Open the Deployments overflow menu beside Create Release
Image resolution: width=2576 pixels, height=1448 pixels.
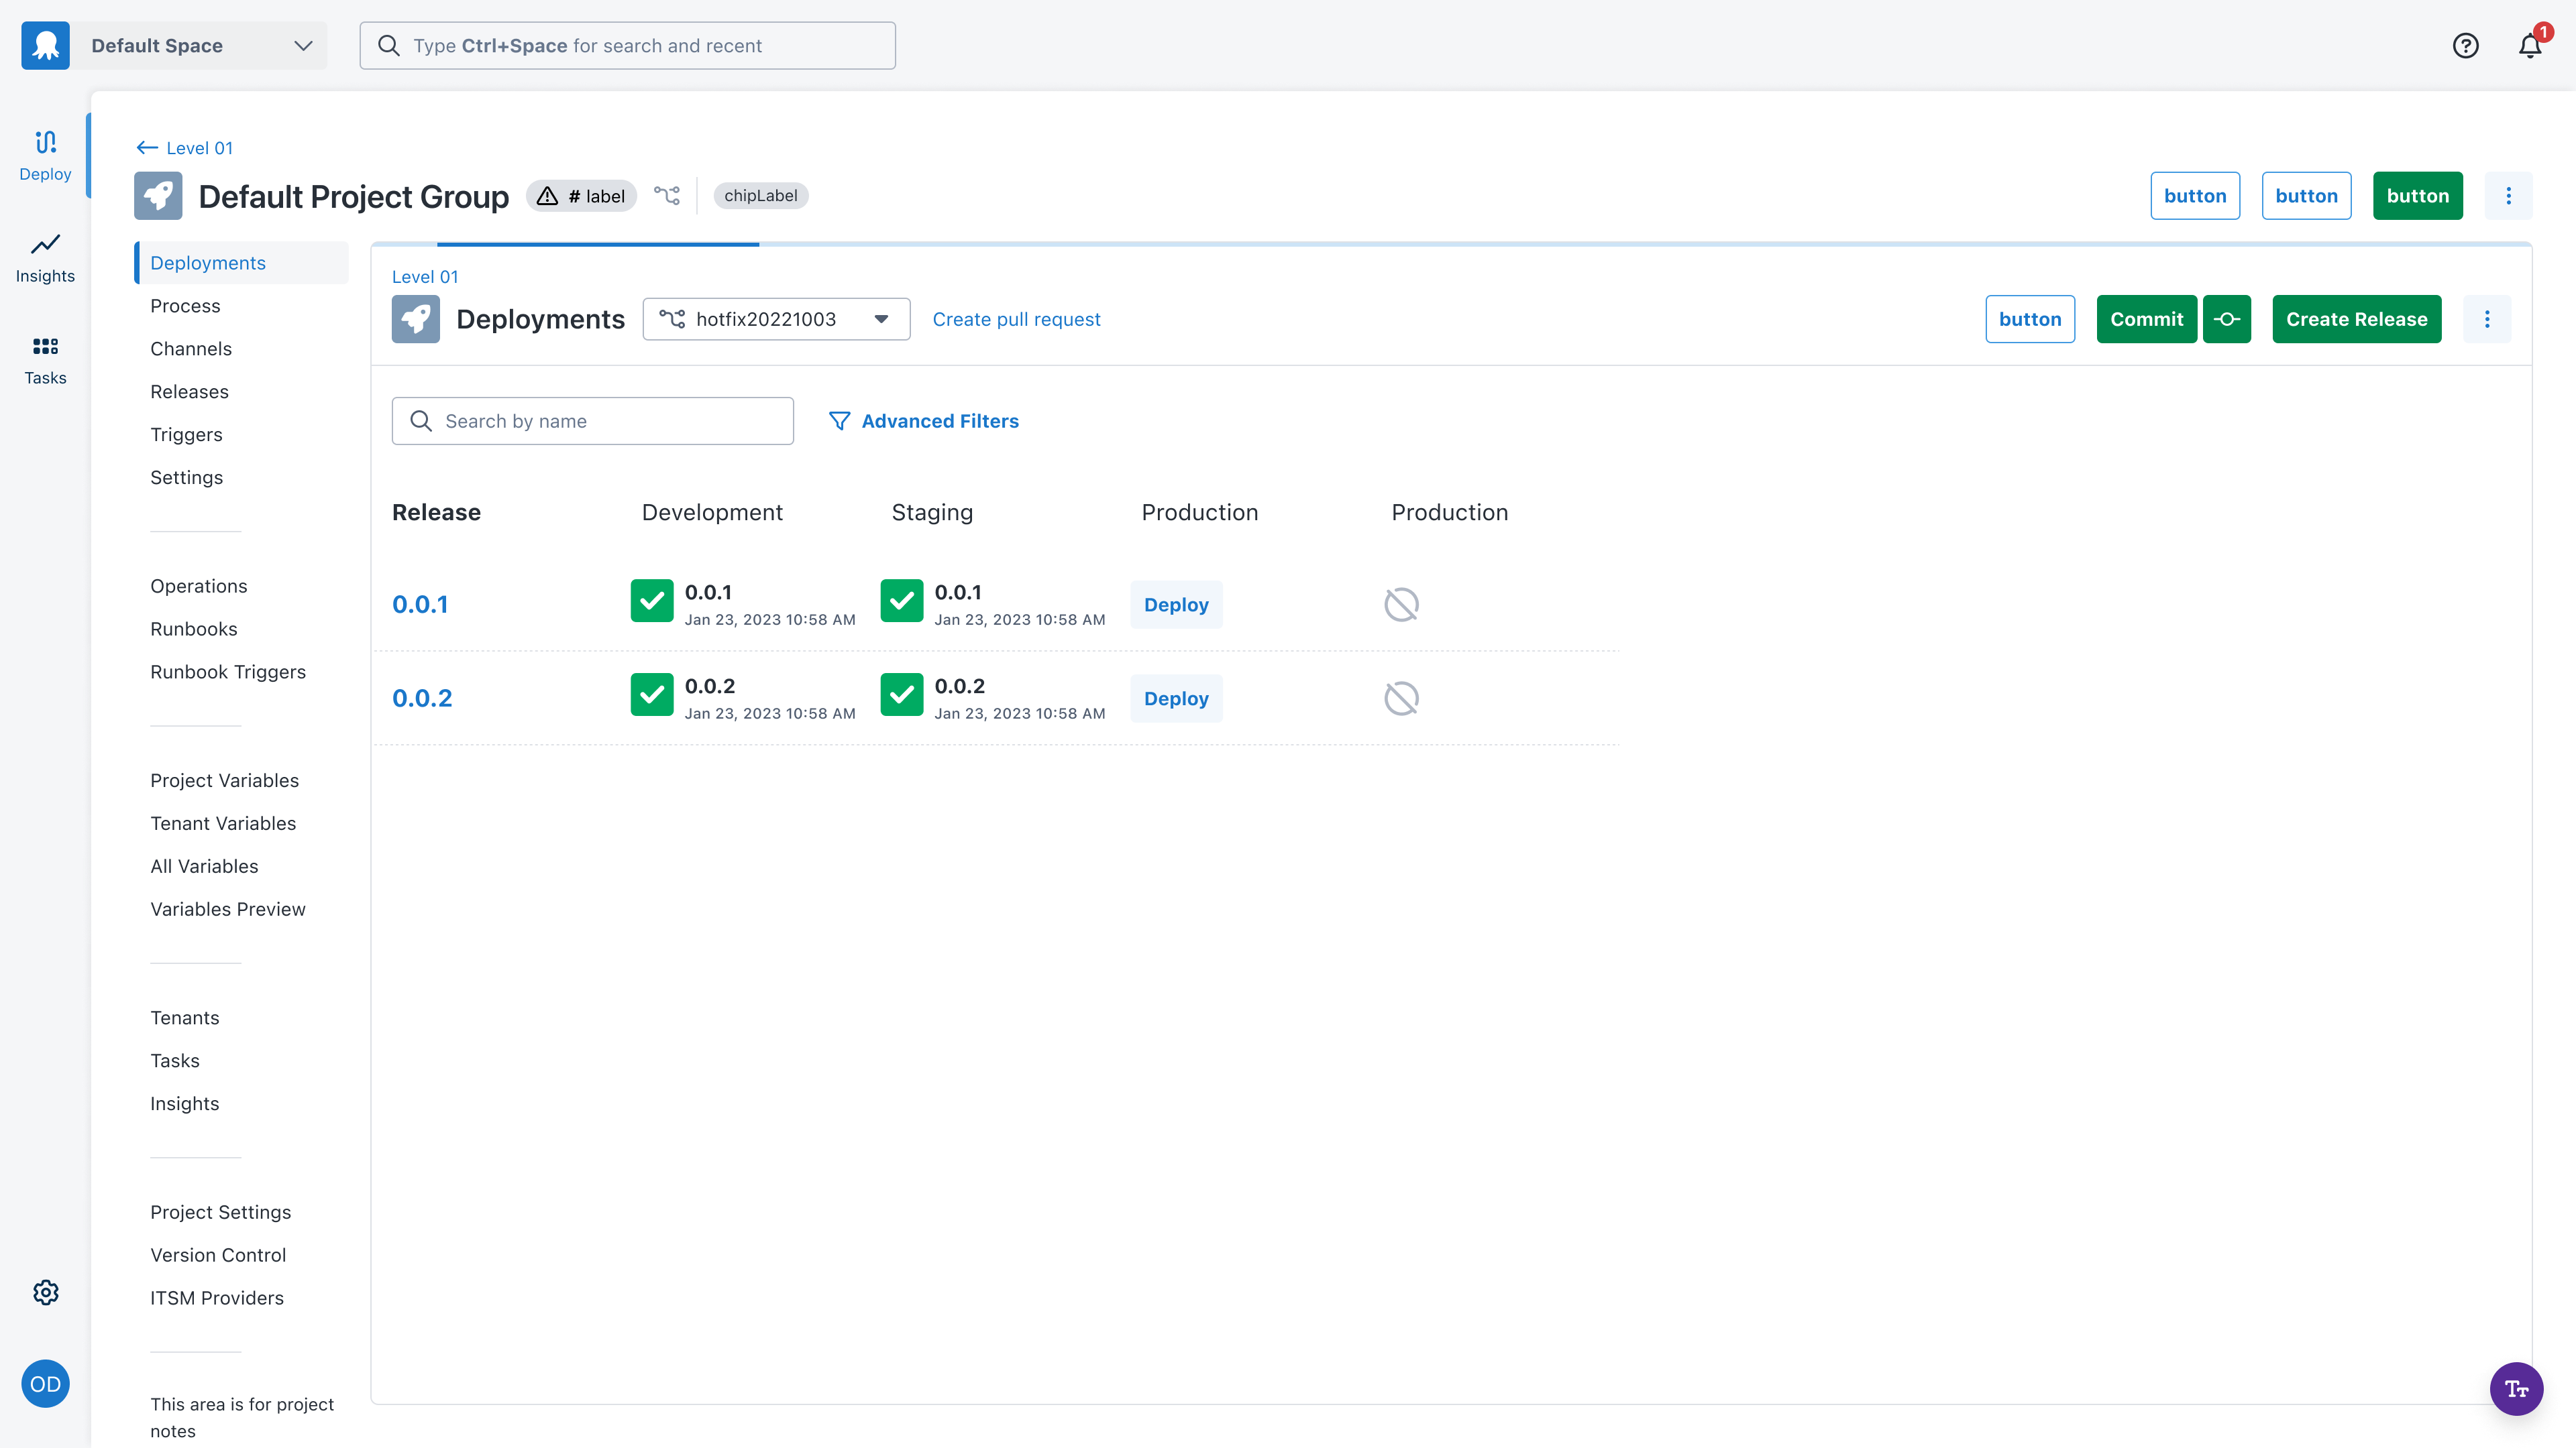(x=2487, y=319)
